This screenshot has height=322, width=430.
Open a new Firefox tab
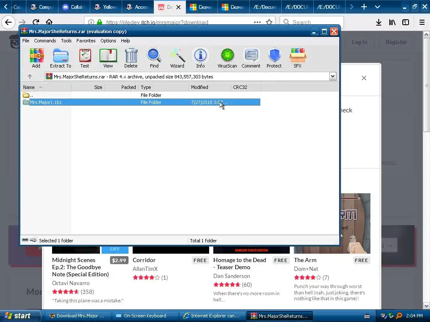[364, 7]
